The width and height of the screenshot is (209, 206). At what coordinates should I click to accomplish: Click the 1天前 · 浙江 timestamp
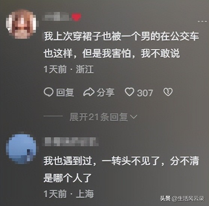point(69,69)
